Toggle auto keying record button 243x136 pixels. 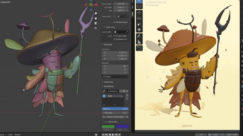pyautogui.click(x=96, y=135)
